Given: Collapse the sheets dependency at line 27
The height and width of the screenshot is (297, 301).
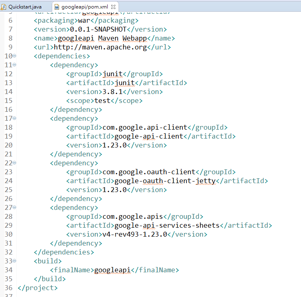Looking at the screenshot, I should click(x=15, y=207).
